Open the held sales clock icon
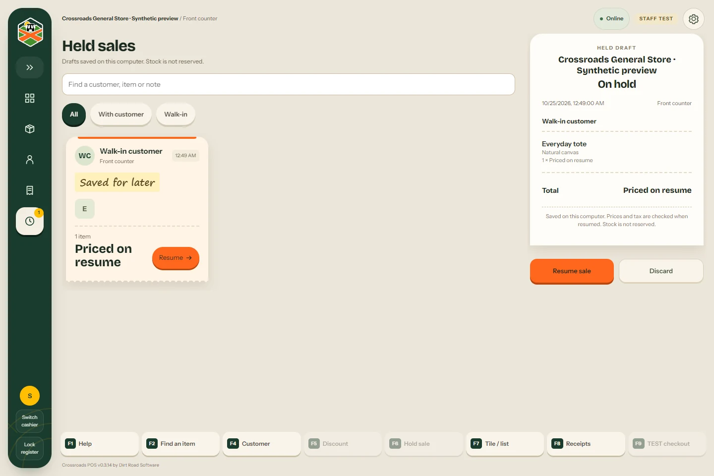 coord(30,221)
